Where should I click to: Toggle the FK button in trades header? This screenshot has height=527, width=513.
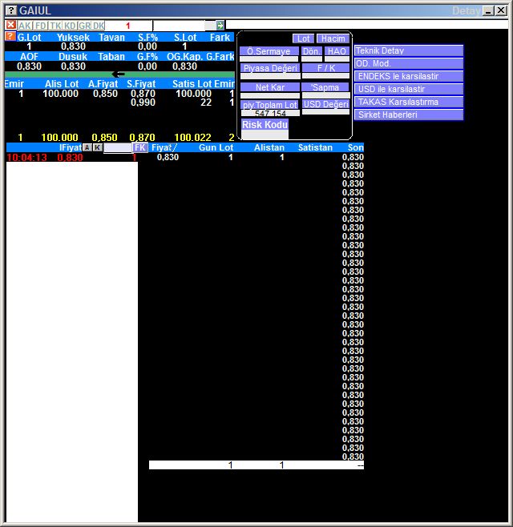[x=140, y=148]
